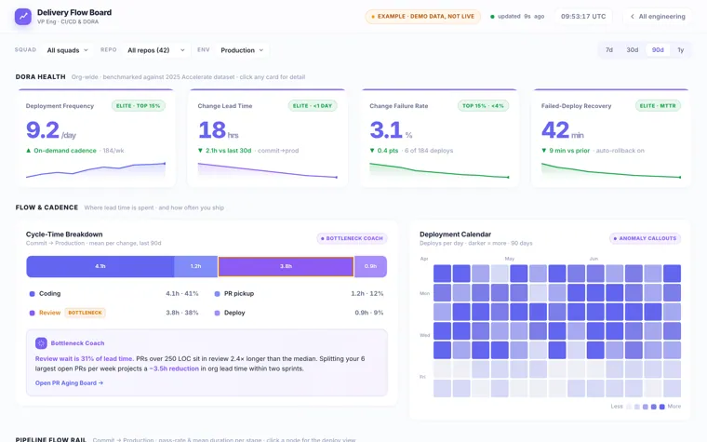Click the Cycle-Time Breakdown title
Viewport: 707px width, 442px height.
(x=64, y=234)
